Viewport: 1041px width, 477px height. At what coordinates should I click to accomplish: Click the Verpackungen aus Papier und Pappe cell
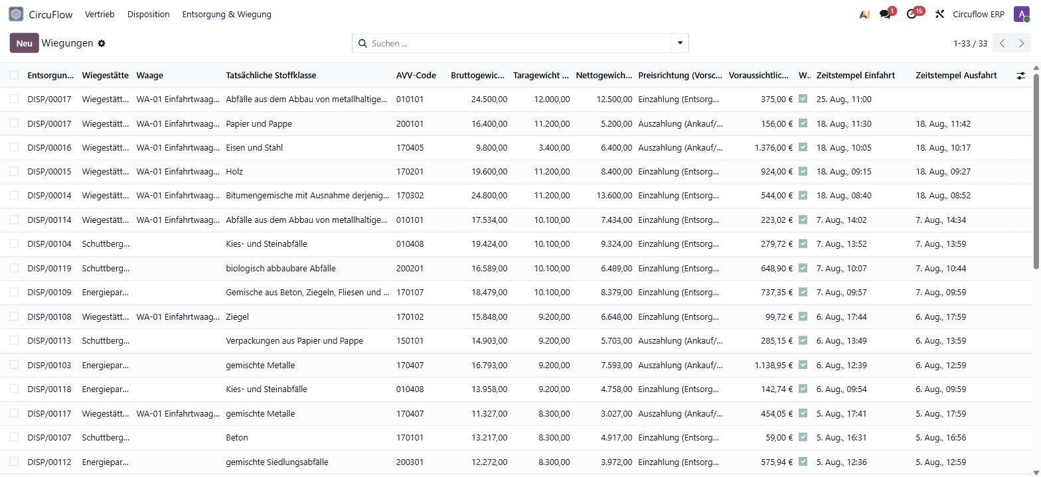(x=295, y=340)
